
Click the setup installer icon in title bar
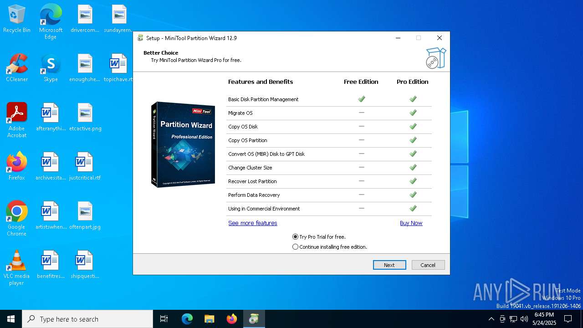pyautogui.click(x=140, y=38)
